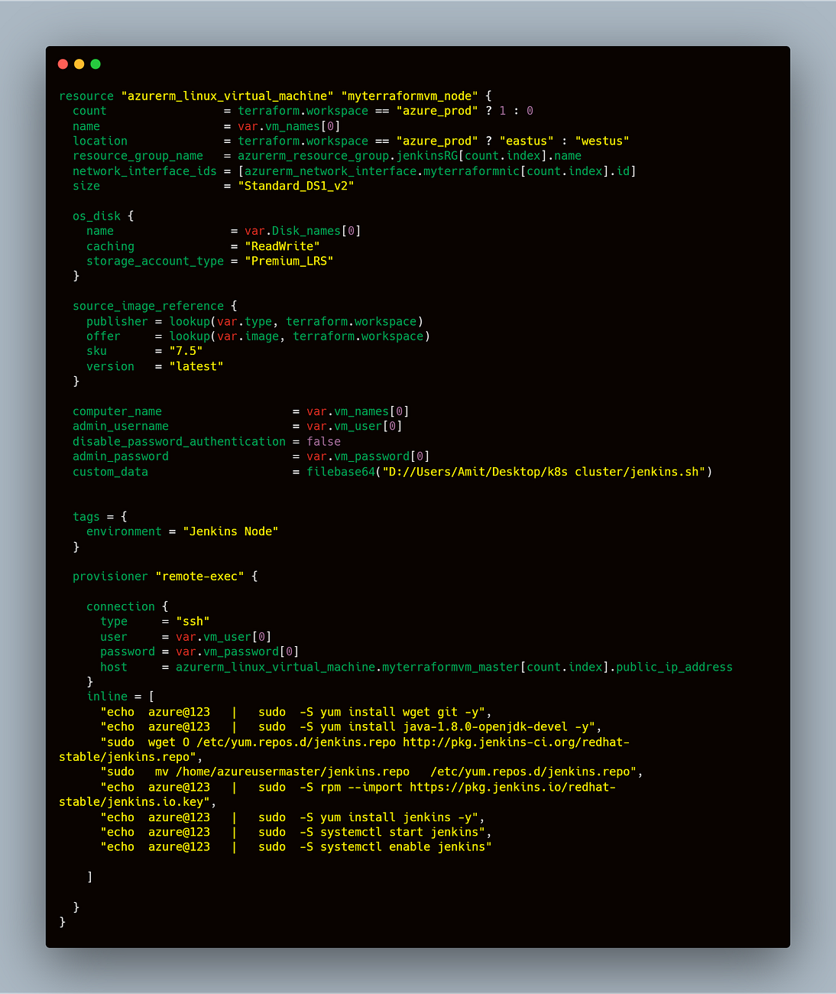
Task: Click the jenkins-ci.org repo URL
Action: coord(345,750)
